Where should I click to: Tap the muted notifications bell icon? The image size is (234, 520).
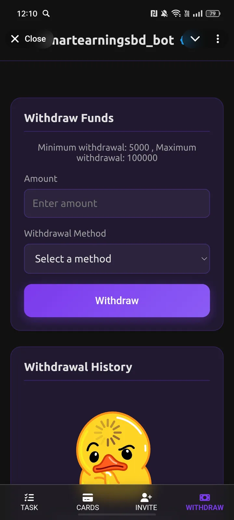pos(164,14)
